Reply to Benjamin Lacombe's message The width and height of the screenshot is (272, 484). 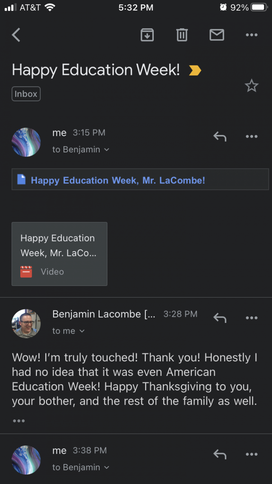219,318
